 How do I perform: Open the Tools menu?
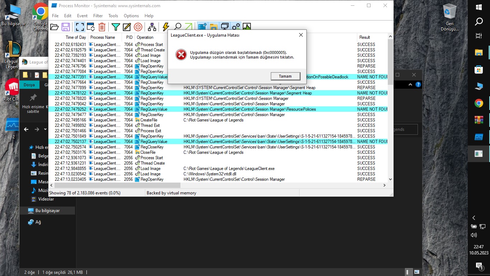click(x=113, y=16)
